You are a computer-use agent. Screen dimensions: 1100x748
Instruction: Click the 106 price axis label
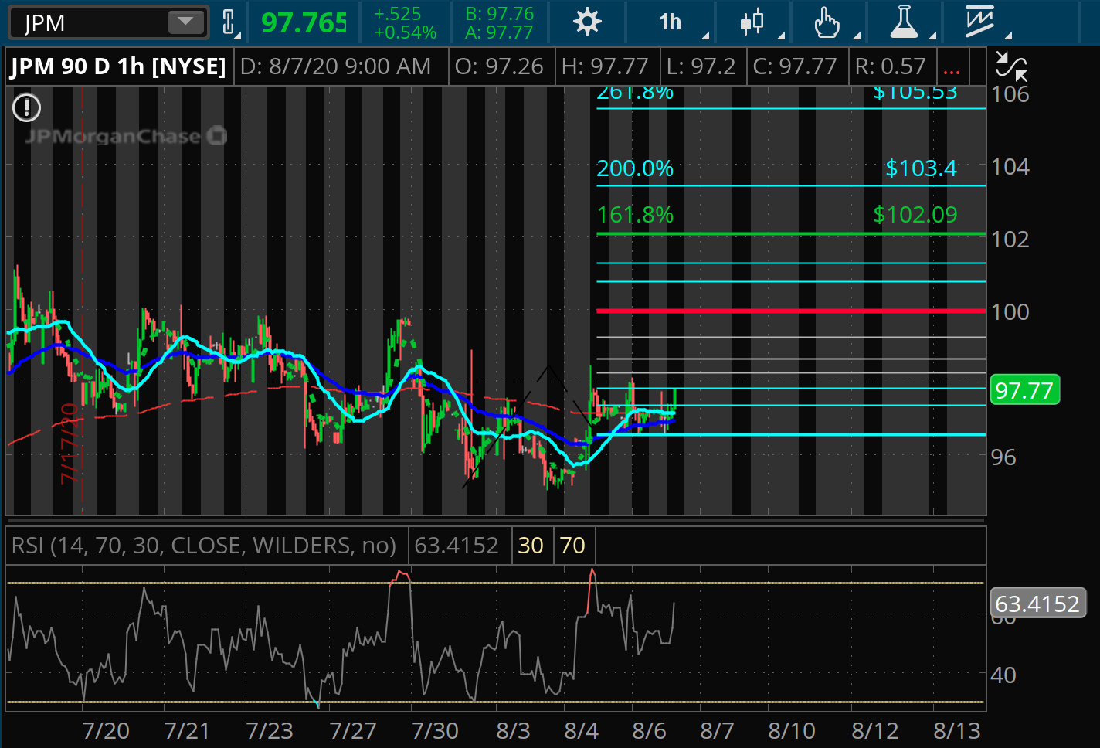coord(1010,94)
